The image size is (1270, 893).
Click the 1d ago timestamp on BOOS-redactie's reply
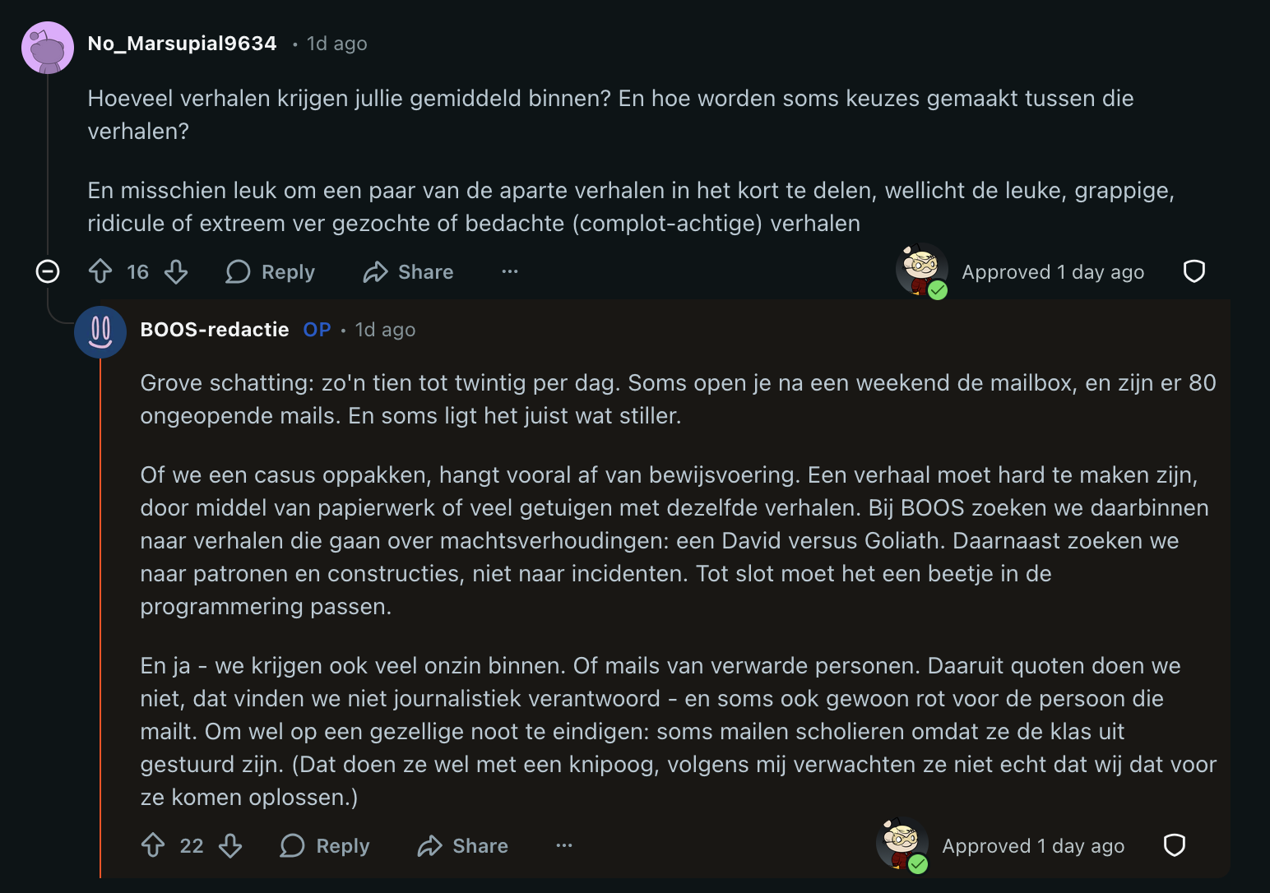click(385, 330)
